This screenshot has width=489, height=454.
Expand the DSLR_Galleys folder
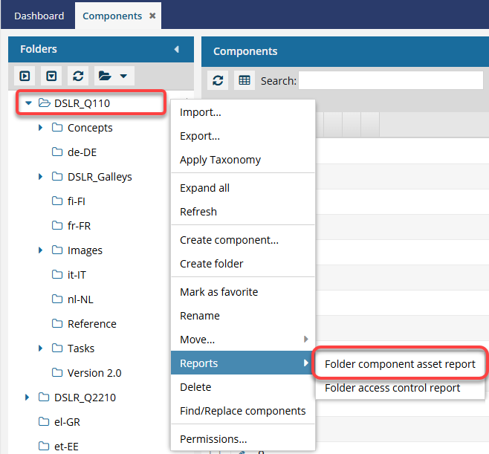(x=41, y=177)
